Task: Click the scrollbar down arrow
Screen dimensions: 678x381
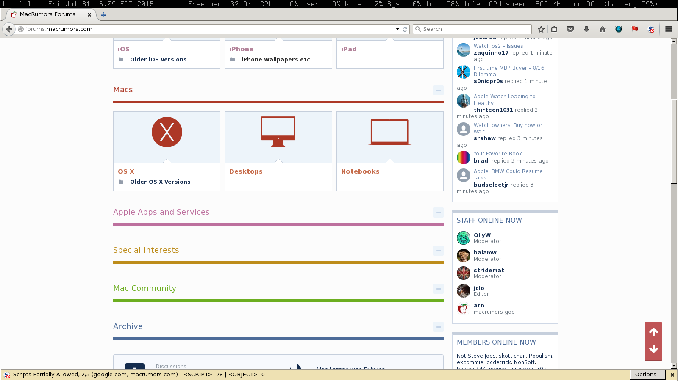Action: point(674,366)
